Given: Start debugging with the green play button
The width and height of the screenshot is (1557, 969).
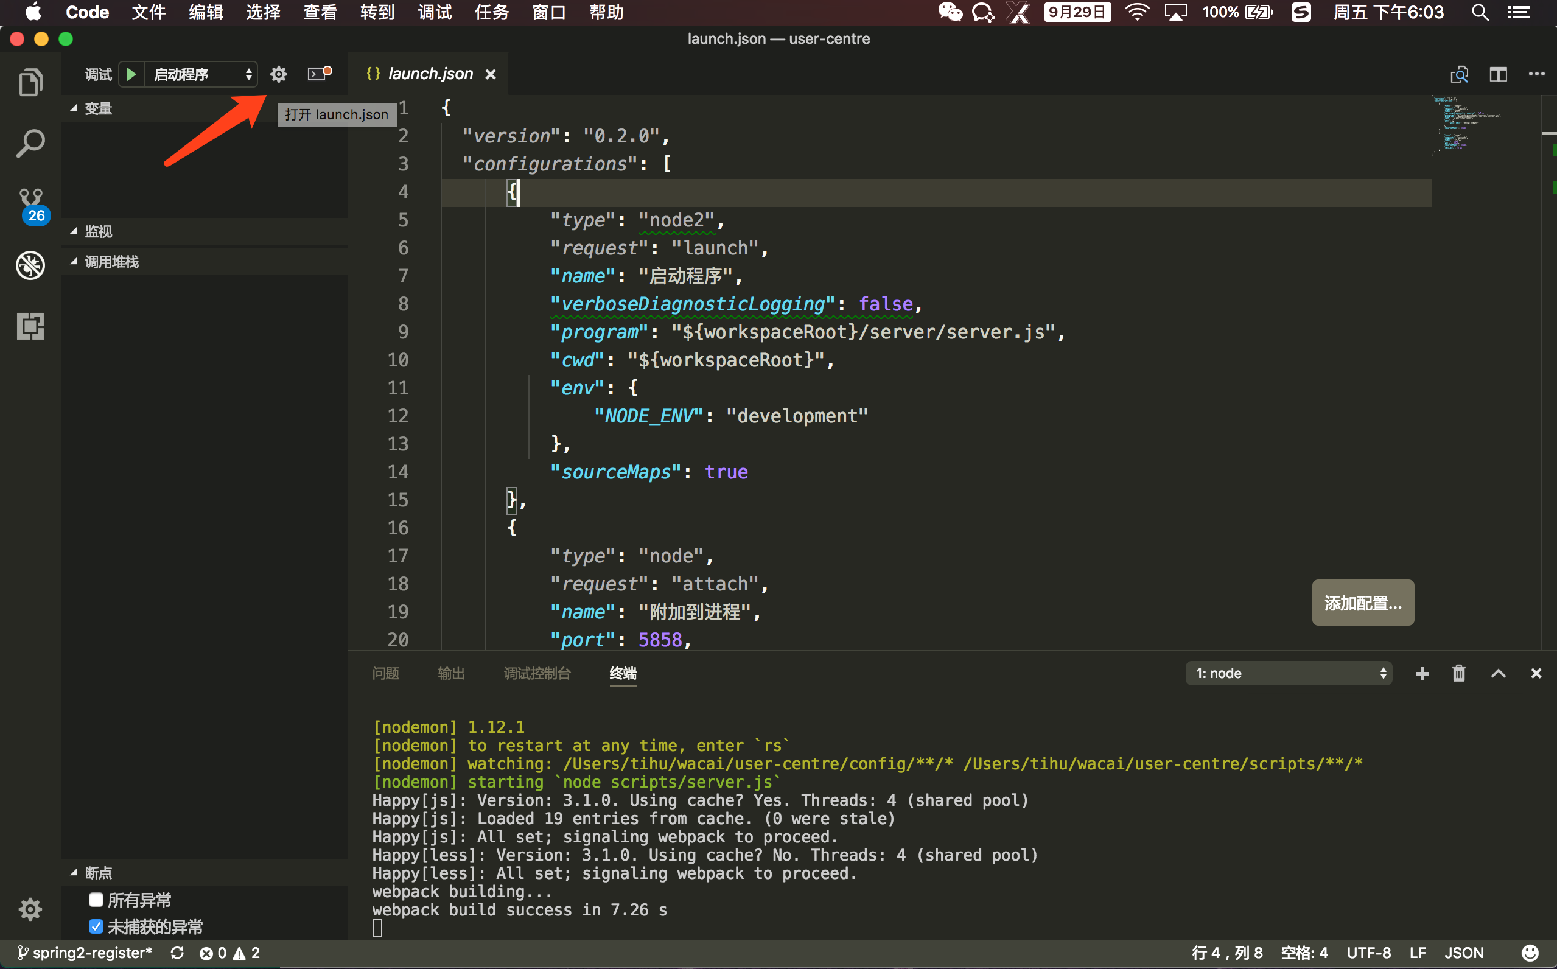Looking at the screenshot, I should click(x=131, y=74).
